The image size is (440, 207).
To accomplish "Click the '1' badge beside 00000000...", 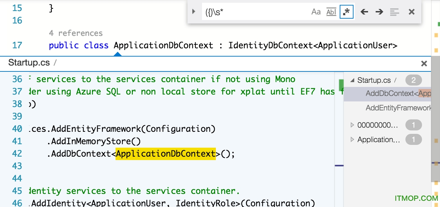I will [x=413, y=125].
